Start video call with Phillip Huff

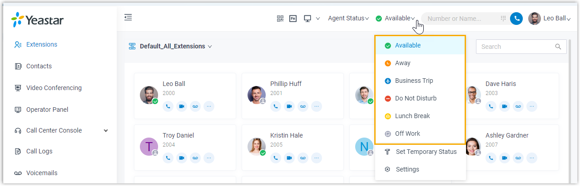(x=289, y=106)
